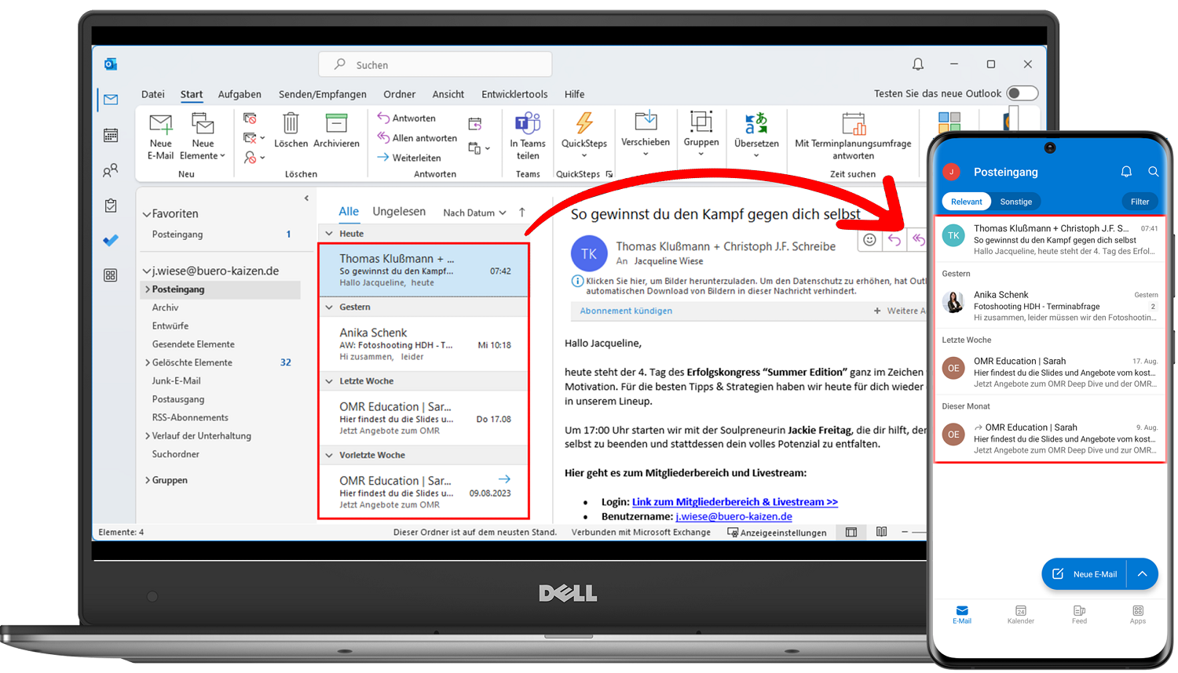This screenshot has width=1178, height=673.
Task: Click the emoji reaction icon in the reading pane
Action: (869, 240)
